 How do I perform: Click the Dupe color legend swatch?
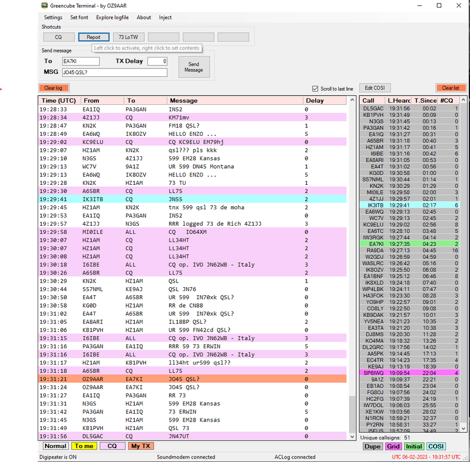[372, 447]
